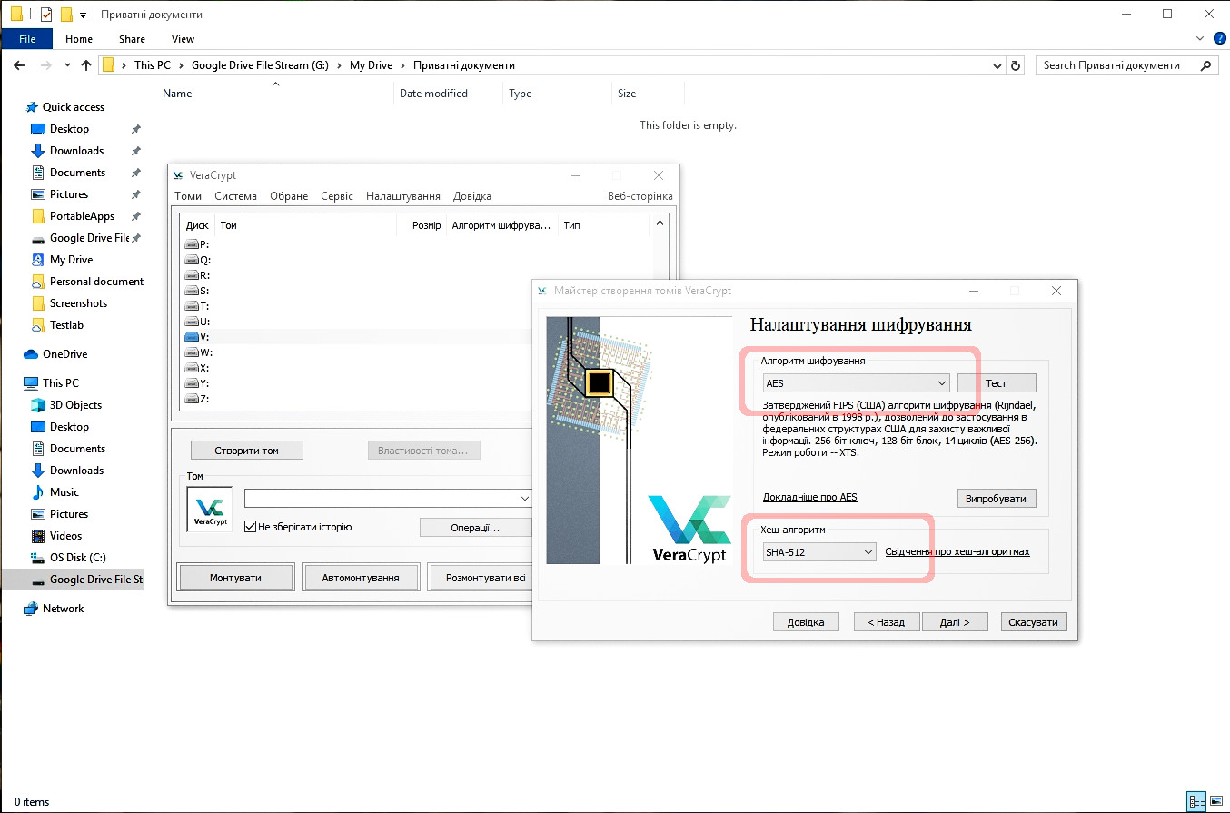Select drive X: in VeraCrypt drive list
The height and width of the screenshot is (813, 1230).
click(197, 368)
